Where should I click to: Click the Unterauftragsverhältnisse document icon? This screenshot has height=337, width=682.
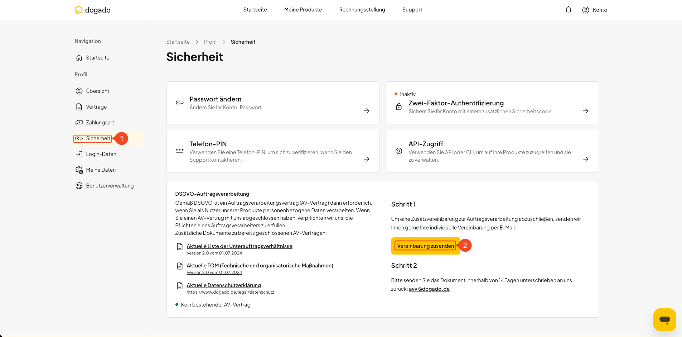[180, 247]
